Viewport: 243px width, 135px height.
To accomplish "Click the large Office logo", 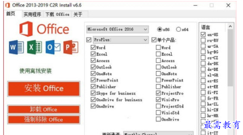I will coord(44,29).
